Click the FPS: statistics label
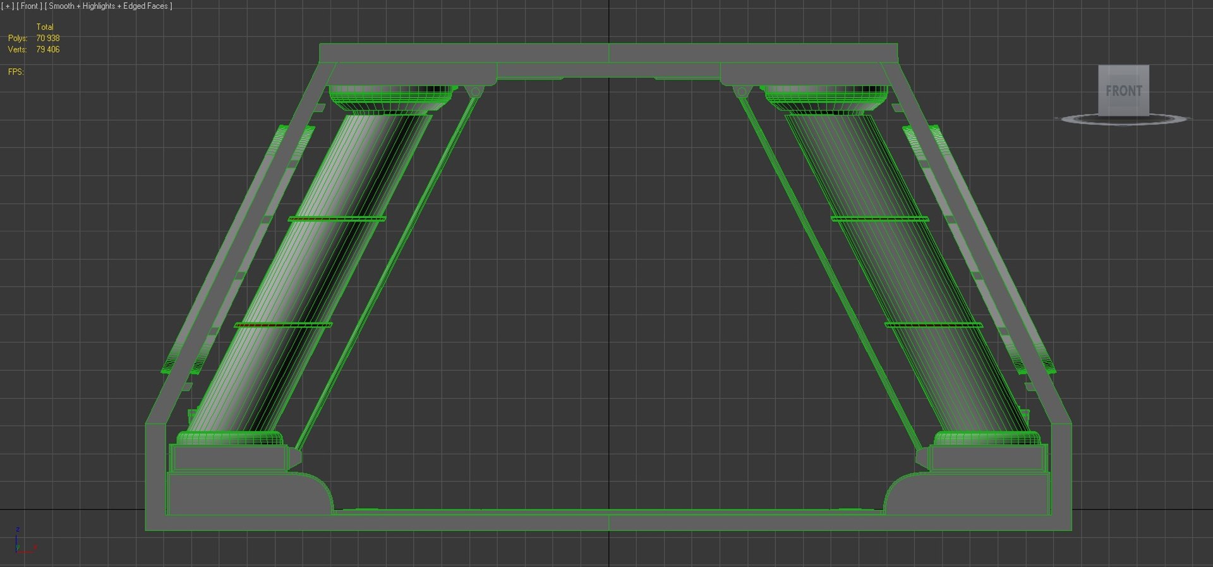This screenshot has width=1213, height=567. click(16, 72)
